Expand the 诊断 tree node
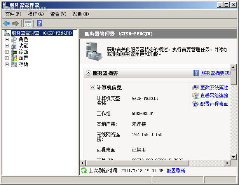 tap(7, 52)
